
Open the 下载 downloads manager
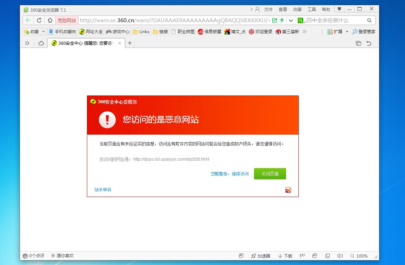pyautogui.click(x=285, y=256)
